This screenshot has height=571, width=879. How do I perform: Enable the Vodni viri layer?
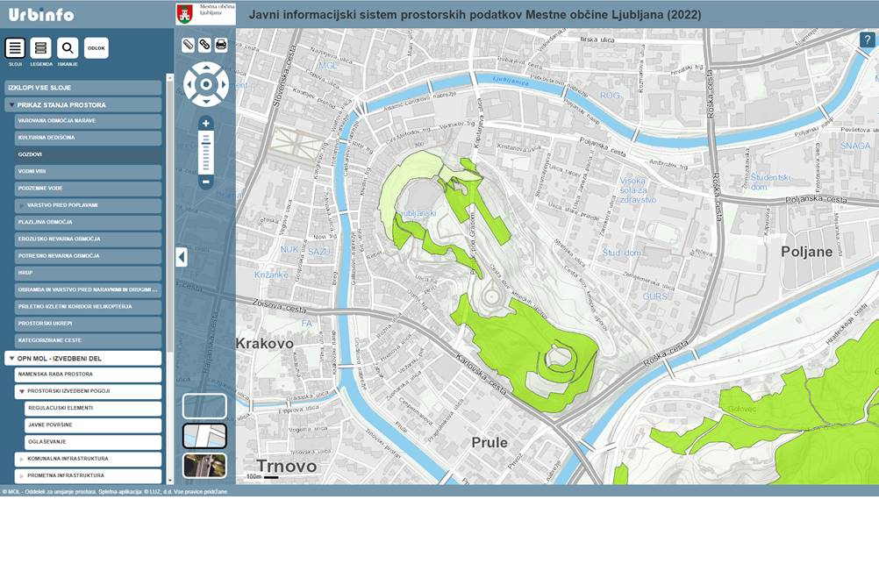(x=88, y=171)
